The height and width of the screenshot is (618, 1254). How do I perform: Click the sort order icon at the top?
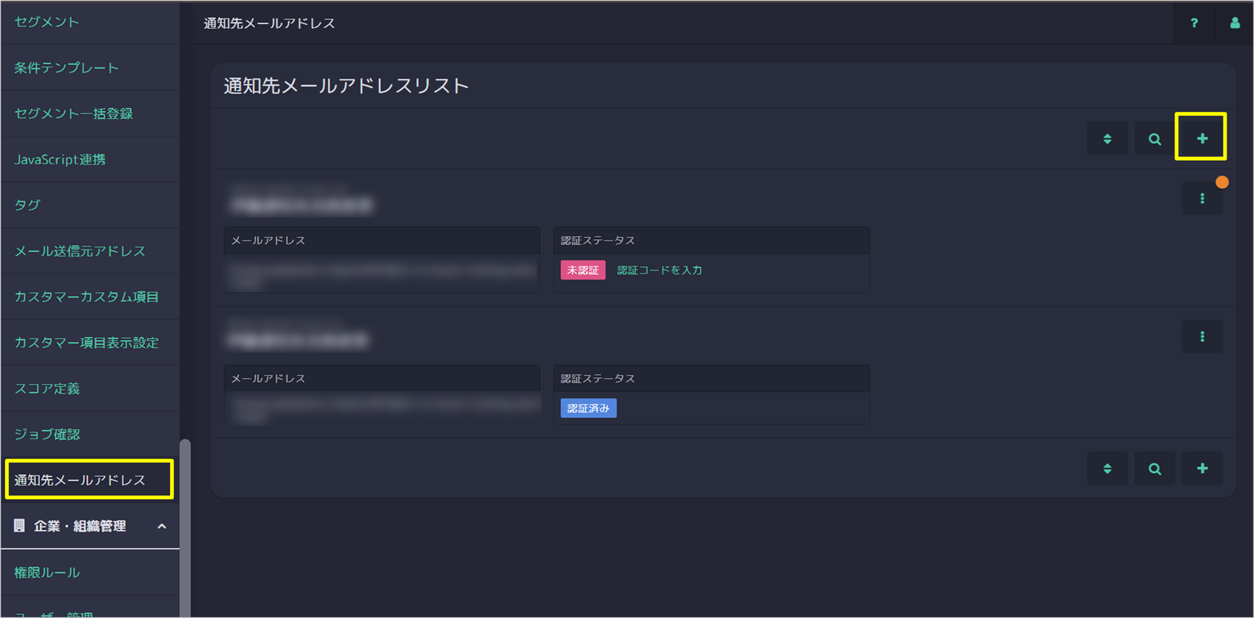point(1107,138)
